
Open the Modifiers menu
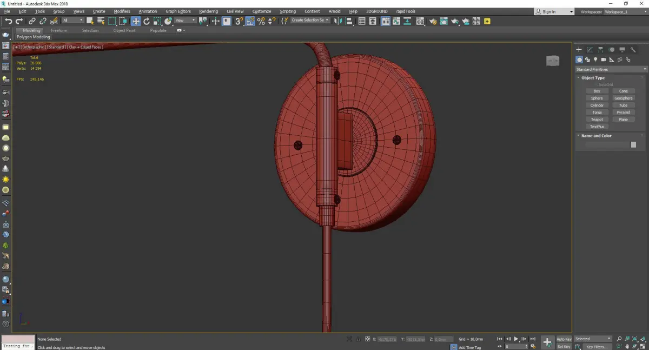coord(122,11)
